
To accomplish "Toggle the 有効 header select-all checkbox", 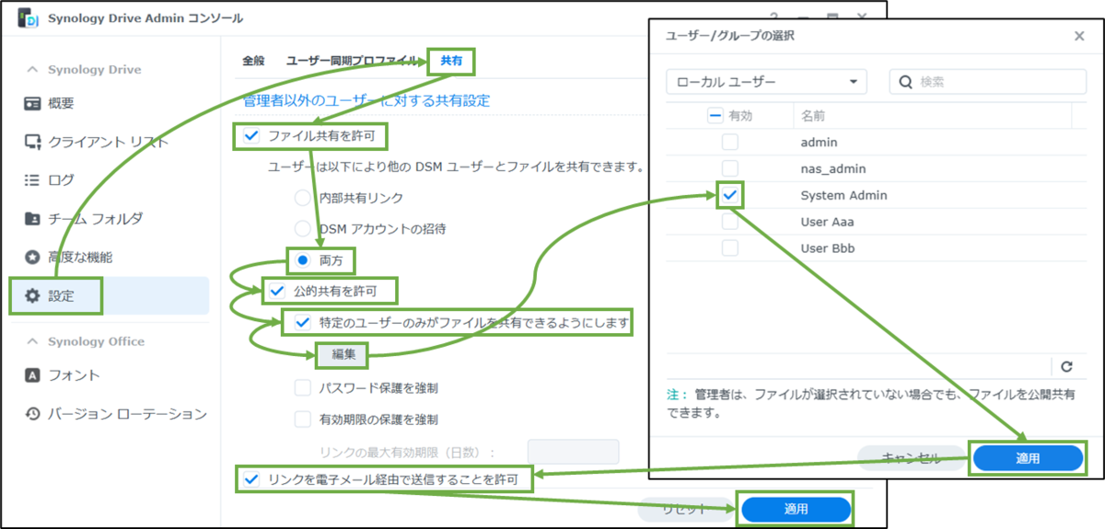I will (x=715, y=116).
